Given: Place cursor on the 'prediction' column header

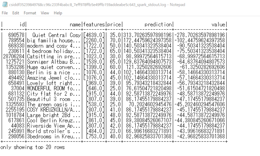Looking at the screenshot, I should point(158,24).
